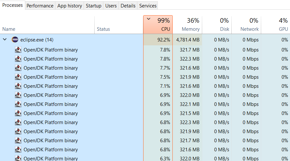Click the OpenJDK icon on the 321.9 MB, 6.8% row

18,131
